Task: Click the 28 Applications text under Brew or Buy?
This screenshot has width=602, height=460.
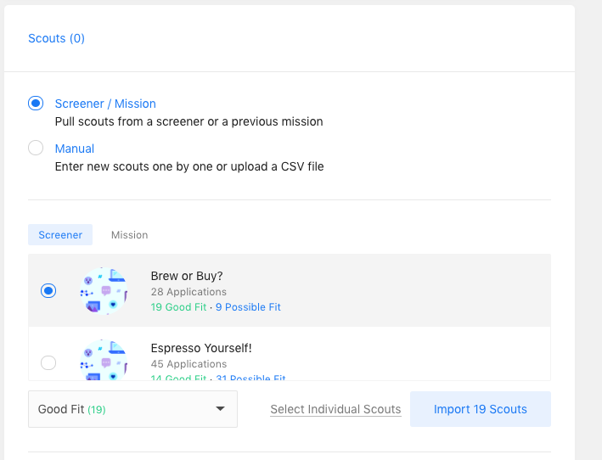Action: pyautogui.click(x=188, y=292)
